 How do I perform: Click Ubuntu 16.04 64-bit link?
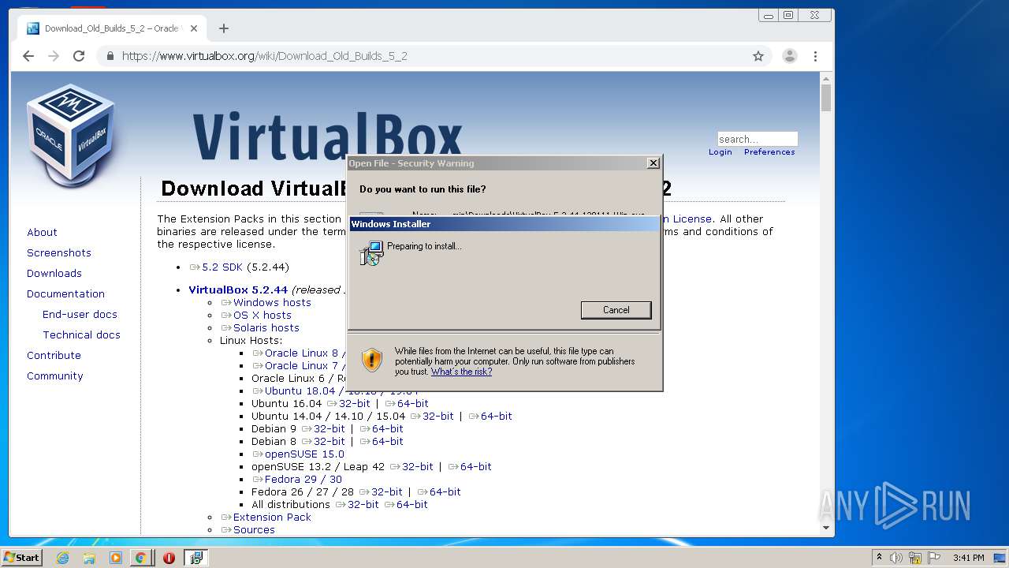[407, 403]
